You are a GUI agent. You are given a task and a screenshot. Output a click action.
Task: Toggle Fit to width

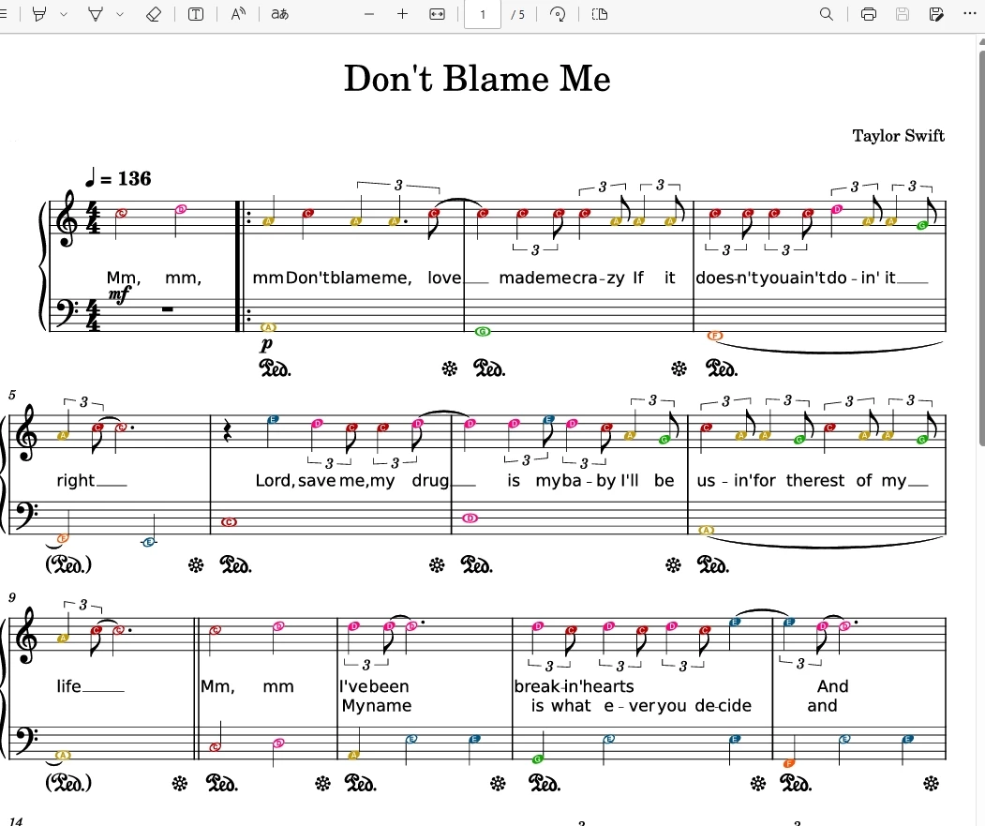438,14
